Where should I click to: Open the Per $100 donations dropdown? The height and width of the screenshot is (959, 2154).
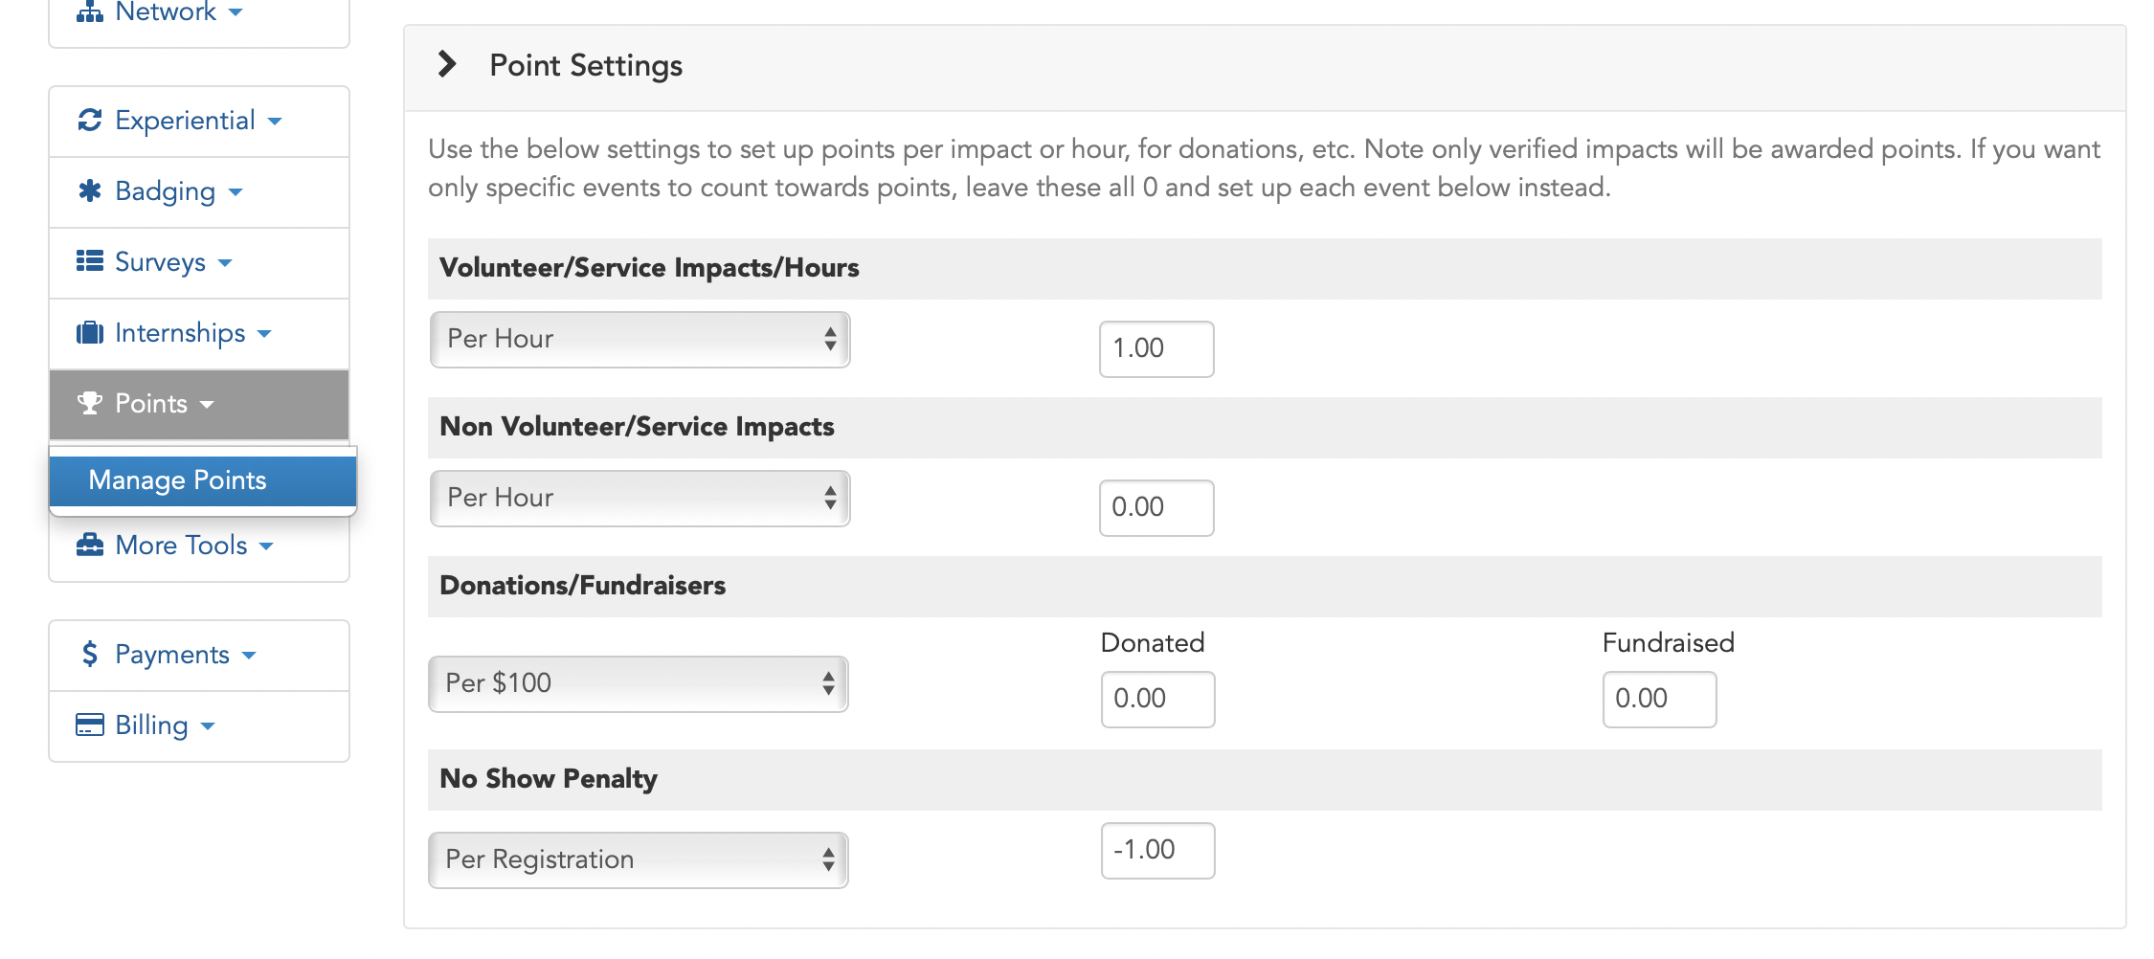click(639, 683)
